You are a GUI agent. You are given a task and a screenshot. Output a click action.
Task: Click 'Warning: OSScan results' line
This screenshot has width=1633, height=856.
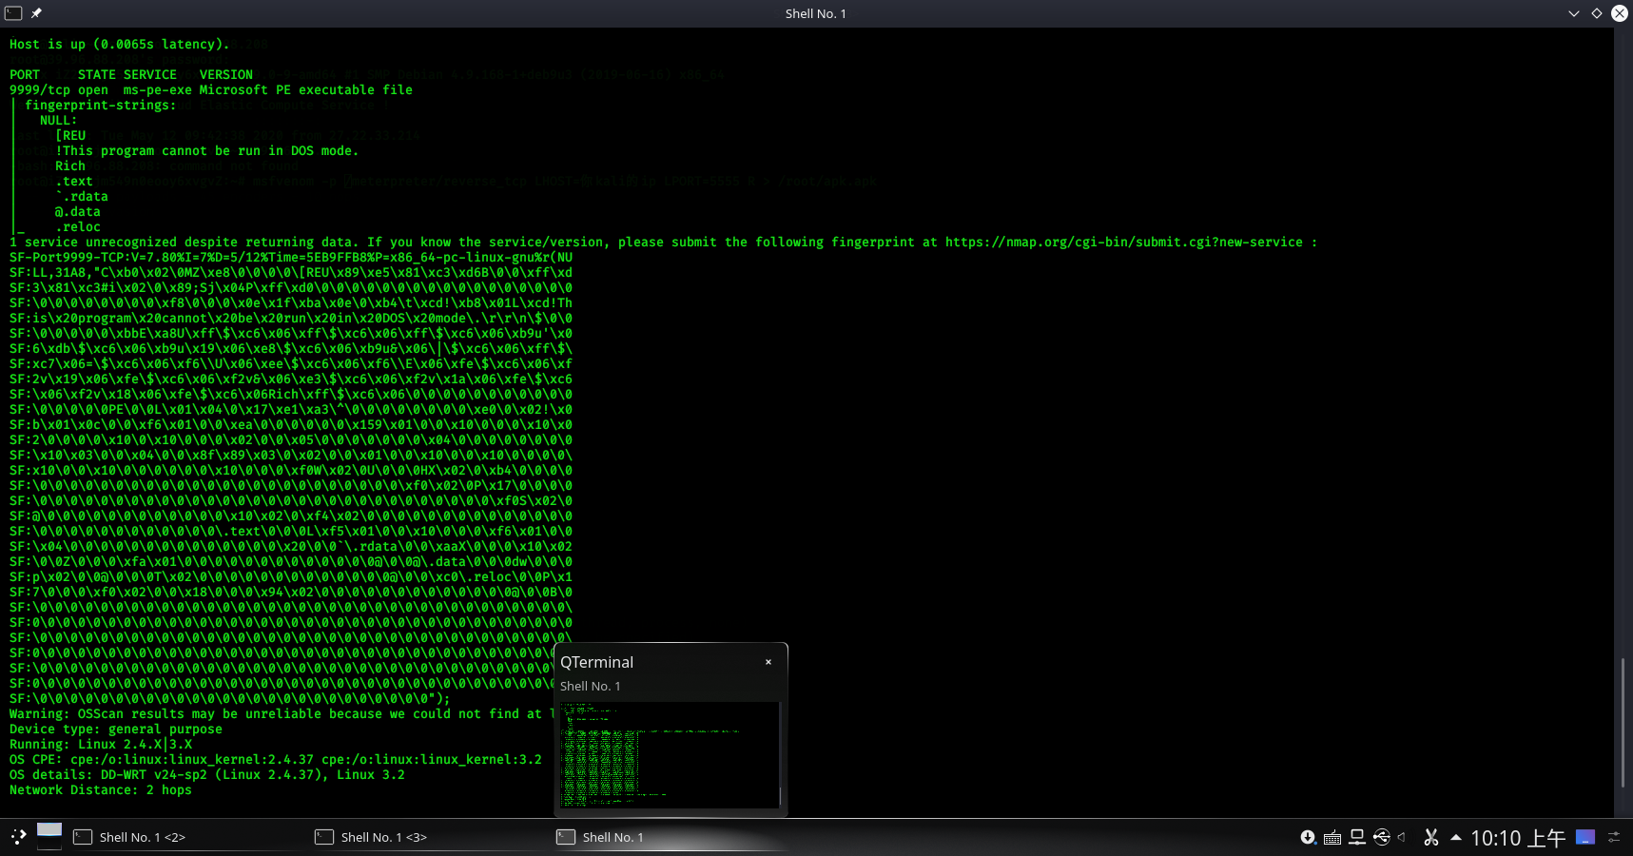282,714
